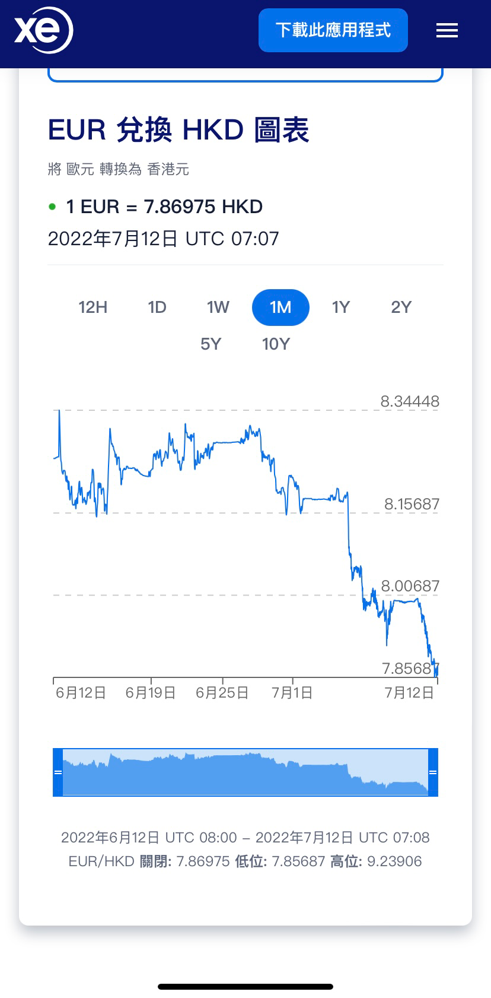Click the 1 EUR = 7.86975 HKD rate
The width and height of the screenshot is (491, 998).
point(164,207)
